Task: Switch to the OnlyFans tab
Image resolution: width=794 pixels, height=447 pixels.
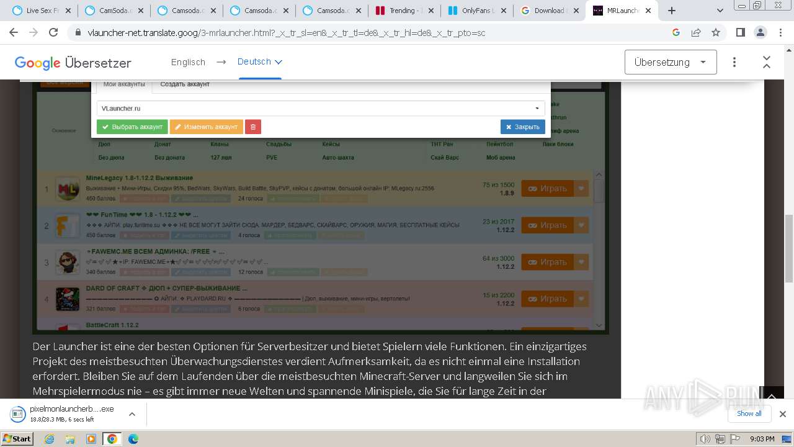Action: click(x=476, y=11)
